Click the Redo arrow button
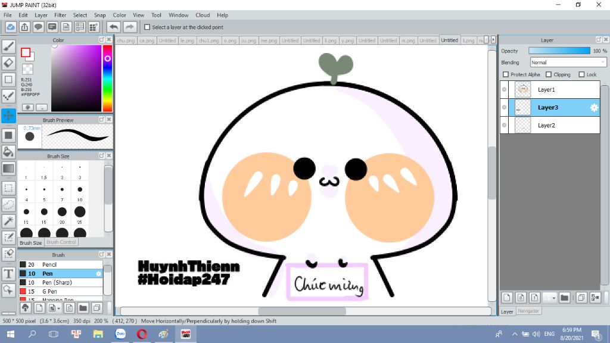 129,27
